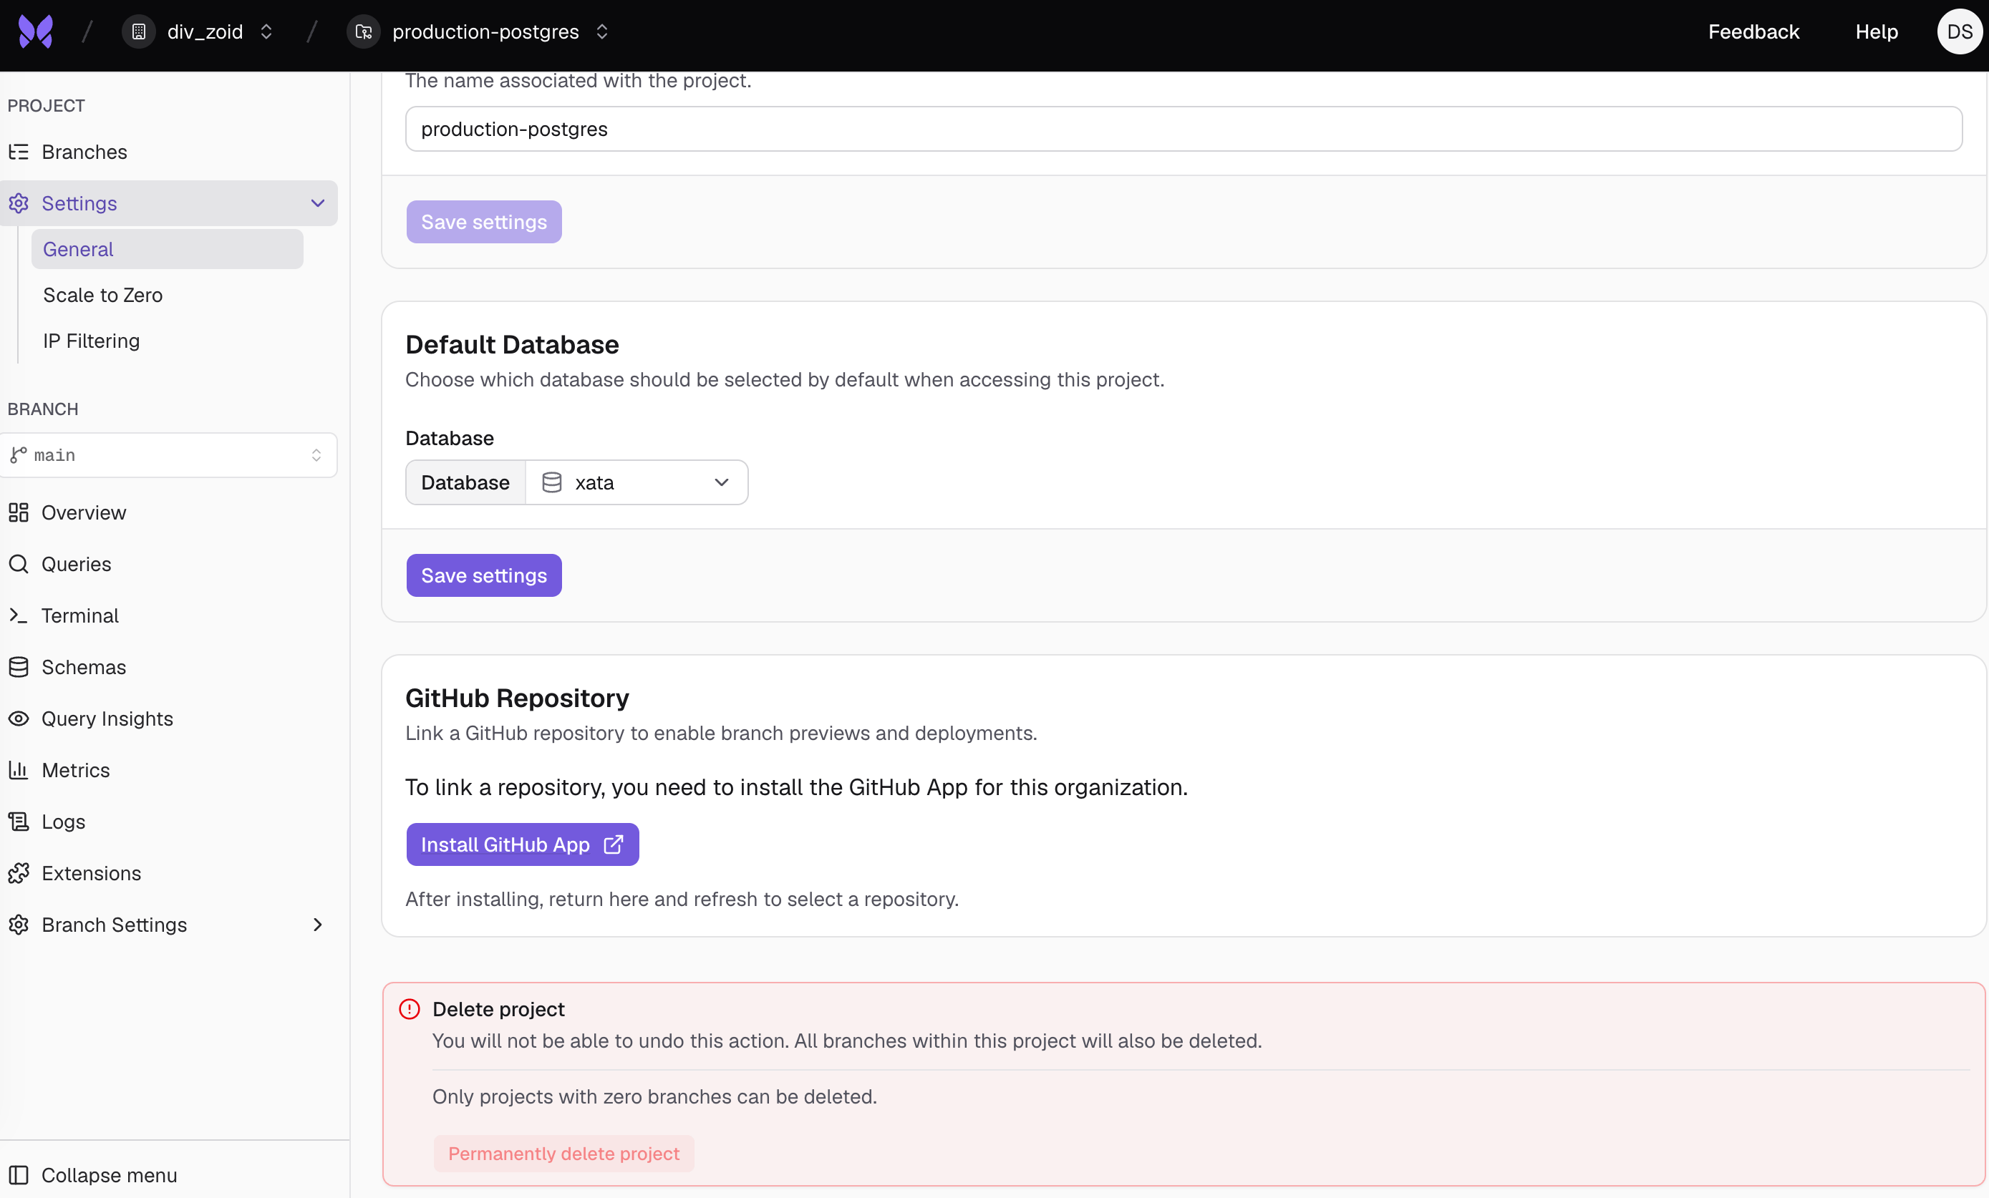Click the Database prefix label in selector
The image size is (1989, 1198).
point(466,482)
